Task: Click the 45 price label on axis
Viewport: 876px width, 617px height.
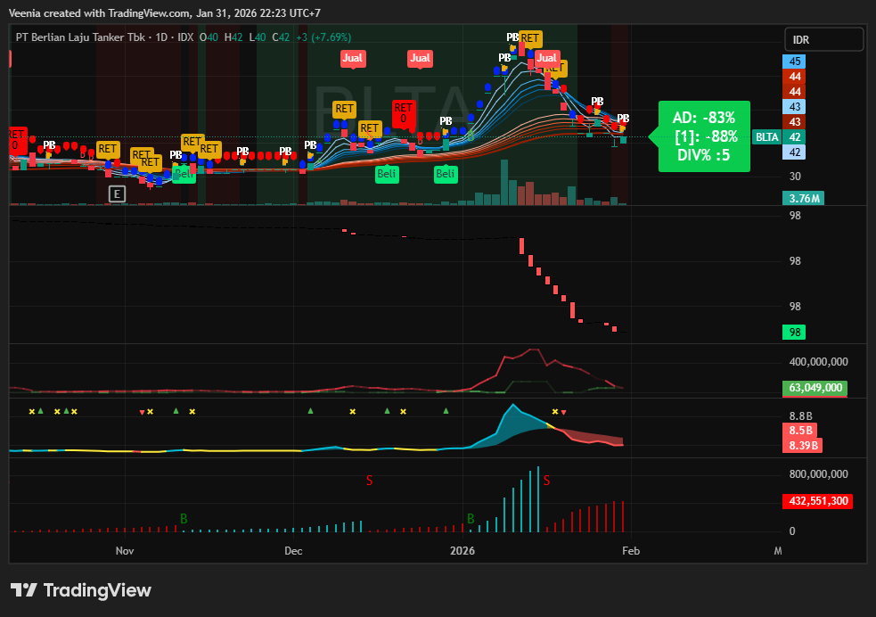Action: point(795,62)
